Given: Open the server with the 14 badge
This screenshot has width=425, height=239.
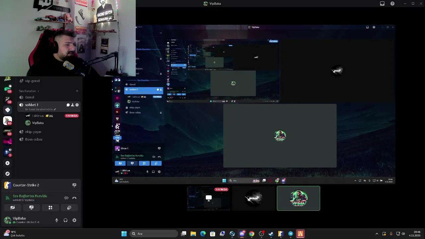Looking at the screenshot, I should 7,100.
